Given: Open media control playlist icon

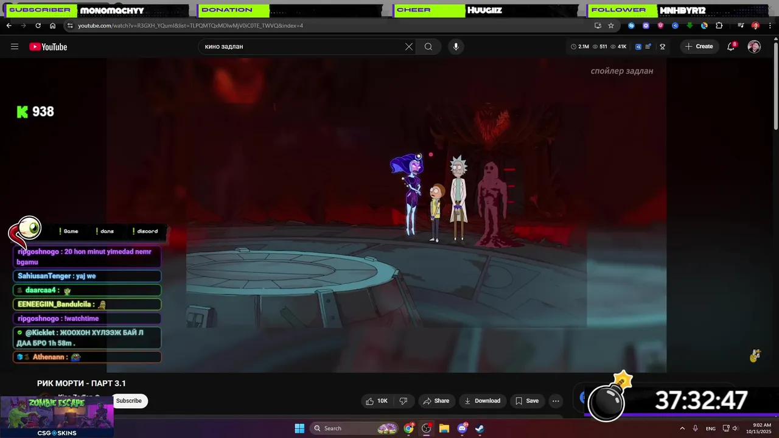Looking at the screenshot, I should click(741, 26).
